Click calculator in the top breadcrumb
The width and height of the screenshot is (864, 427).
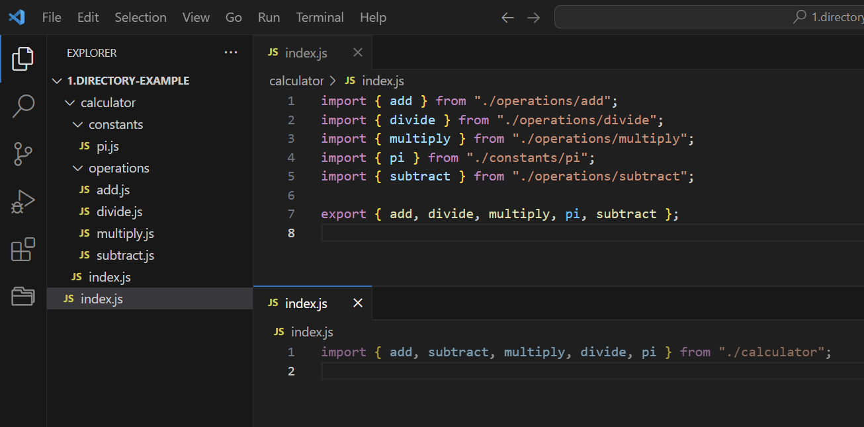coord(296,81)
